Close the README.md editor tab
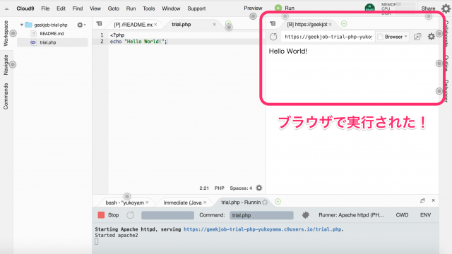 (155, 25)
